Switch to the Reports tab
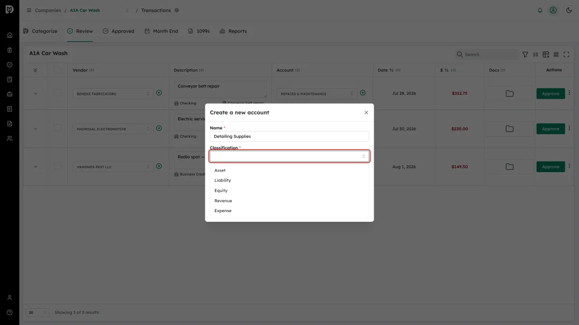Screen dimensions: 579x325 tap(233, 31)
